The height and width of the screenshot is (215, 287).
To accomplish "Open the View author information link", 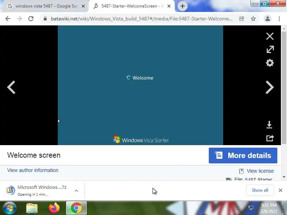I will point(33,170).
